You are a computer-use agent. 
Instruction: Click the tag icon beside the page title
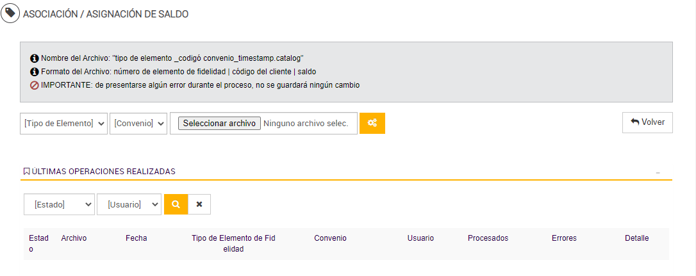[x=10, y=13]
